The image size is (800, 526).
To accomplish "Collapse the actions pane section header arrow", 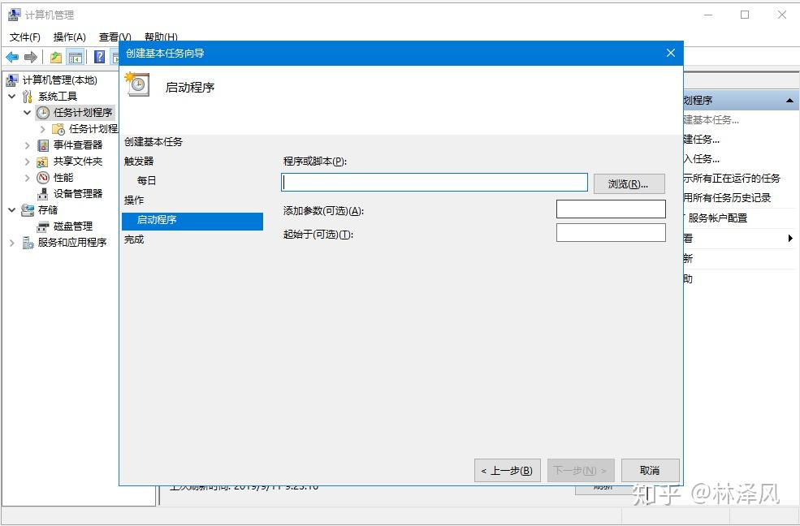I will [x=789, y=101].
